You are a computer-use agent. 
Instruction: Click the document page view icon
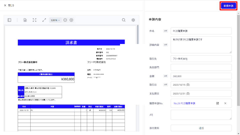pyautogui.click(x=25, y=20)
